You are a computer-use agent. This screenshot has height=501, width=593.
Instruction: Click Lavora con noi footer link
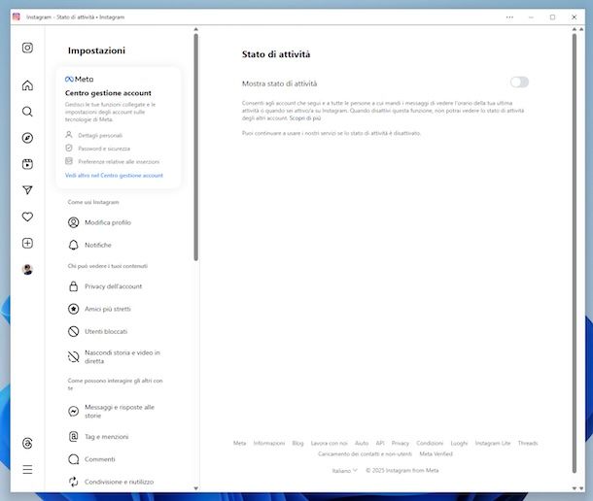click(329, 443)
